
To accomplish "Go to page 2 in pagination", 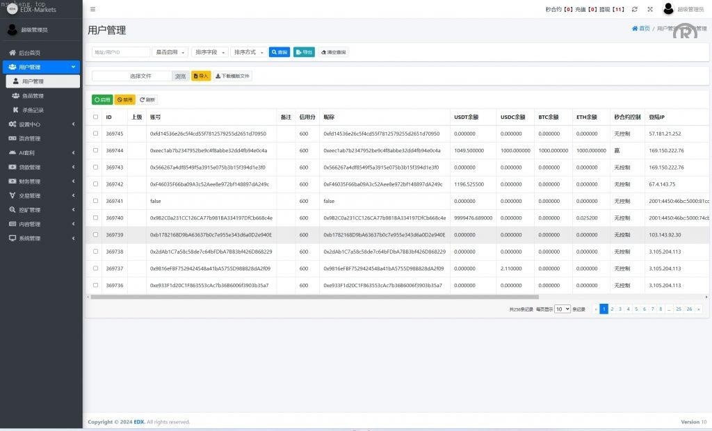I will (x=612, y=309).
